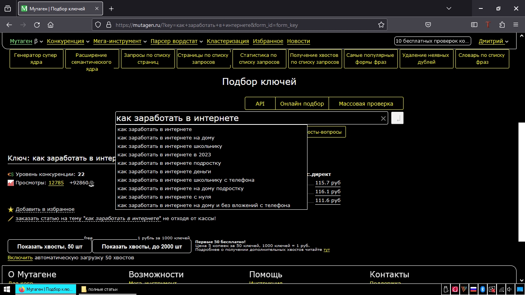525x295 pixels.
Task: Open Самые популярные формы фраз tool
Action: click(x=370, y=59)
